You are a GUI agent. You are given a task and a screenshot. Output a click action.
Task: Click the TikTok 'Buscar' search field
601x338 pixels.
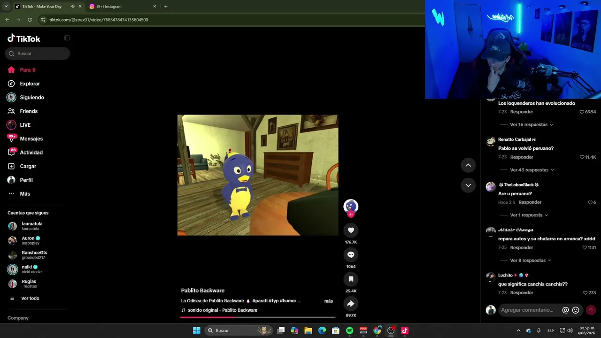click(38, 54)
